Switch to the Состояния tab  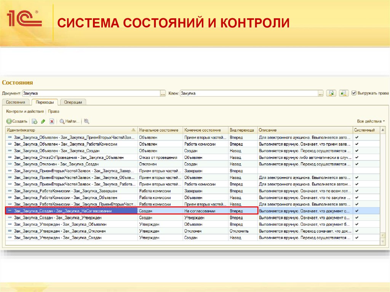pyautogui.click(x=16, y=102)
